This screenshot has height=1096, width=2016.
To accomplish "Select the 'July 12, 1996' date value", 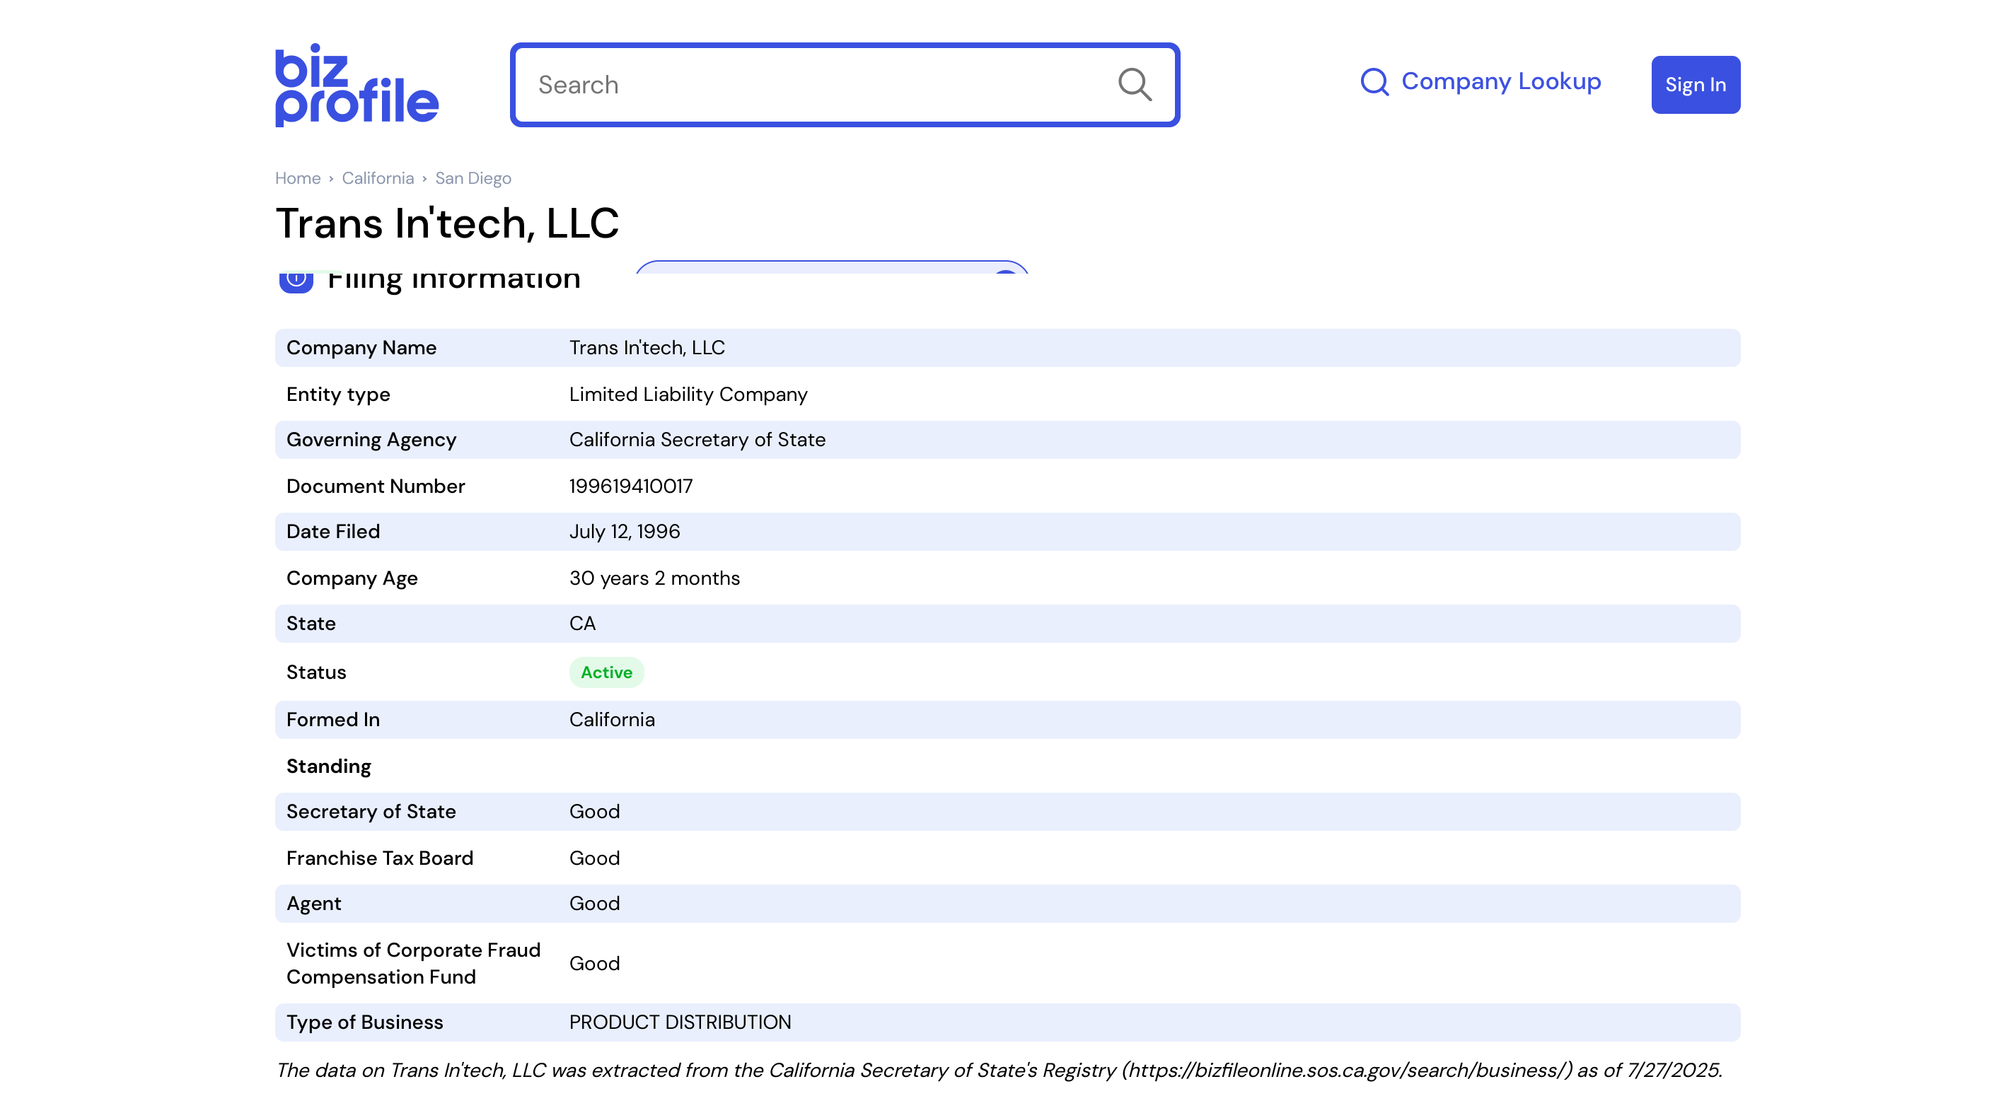I will tap(625, 531).
